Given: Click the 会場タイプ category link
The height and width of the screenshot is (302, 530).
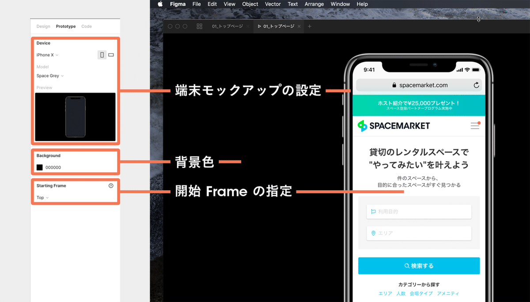Looking at the screenshot, I should [421, 294].
